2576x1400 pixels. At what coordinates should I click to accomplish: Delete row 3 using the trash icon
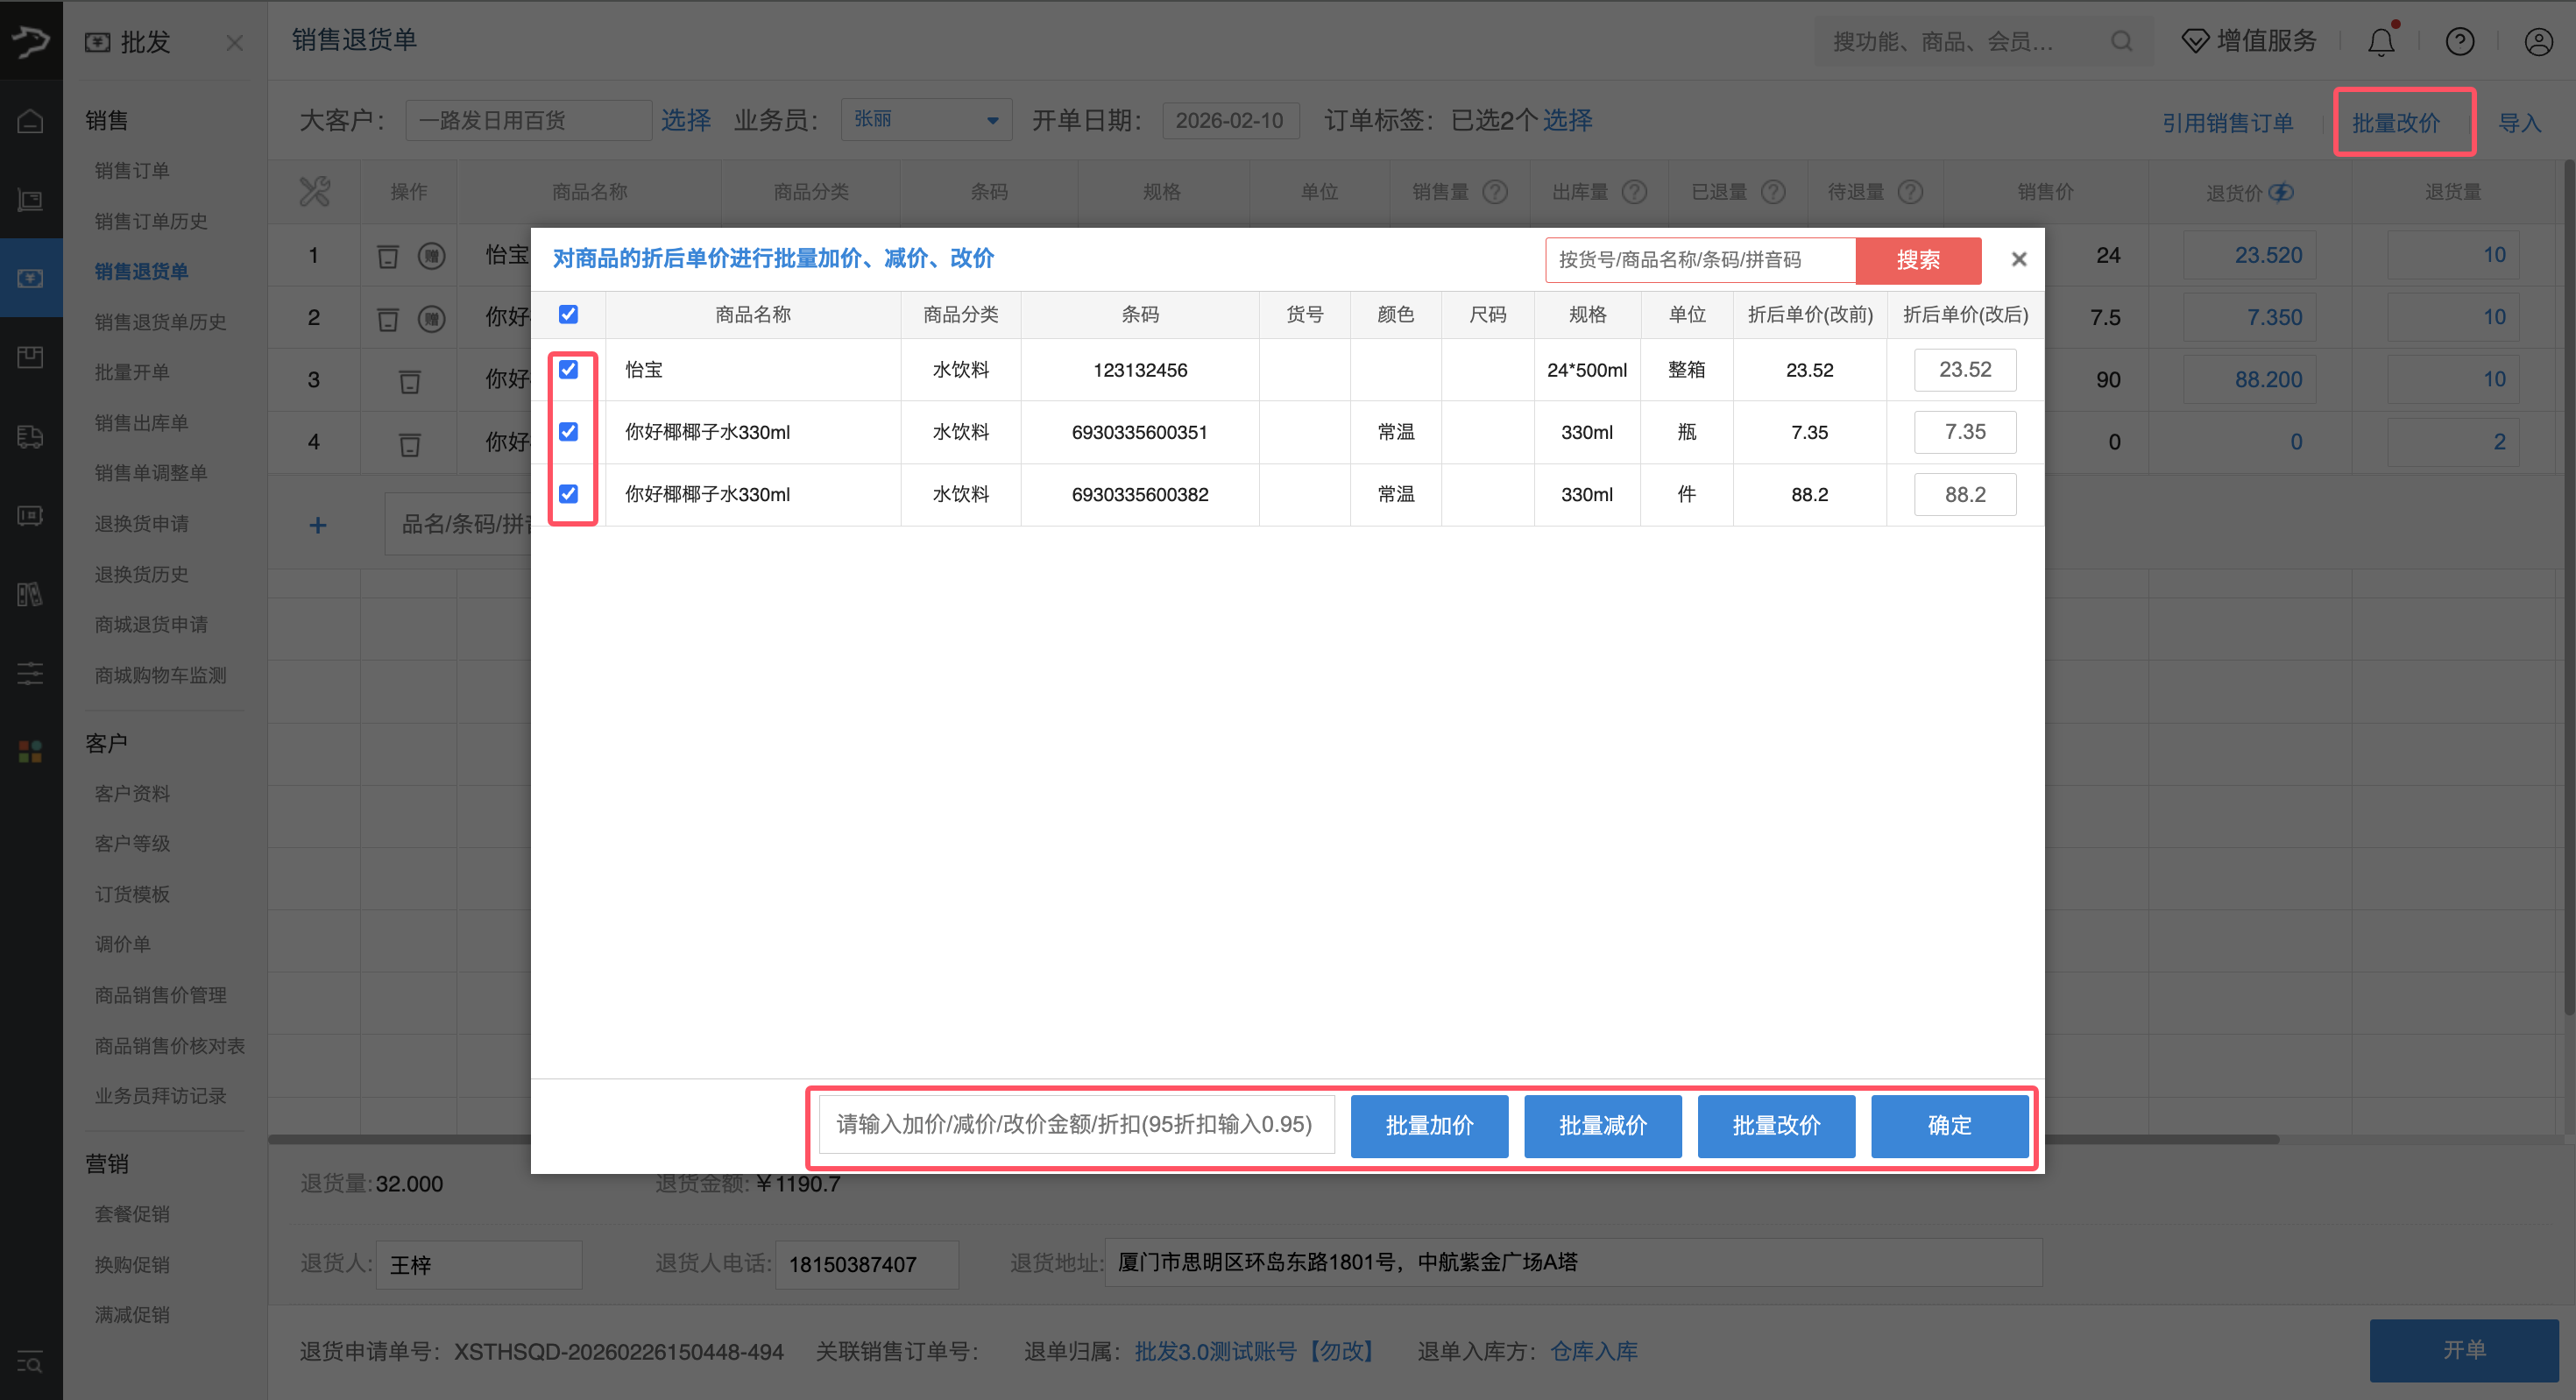pos(409,380)
